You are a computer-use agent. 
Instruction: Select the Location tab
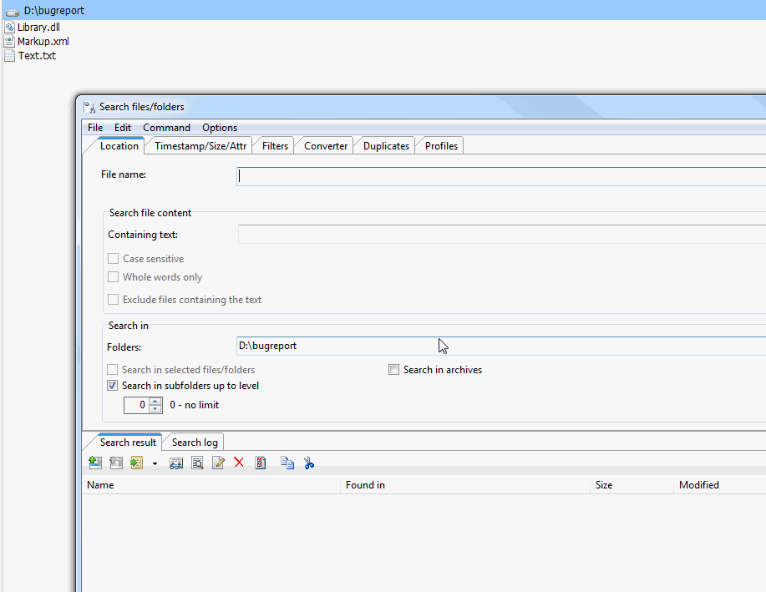[x=119, y=146]
